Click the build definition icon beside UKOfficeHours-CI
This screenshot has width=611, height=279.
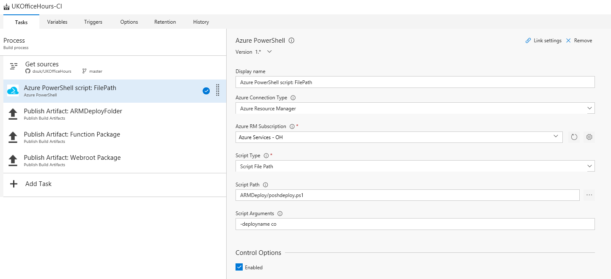click(6, 7)
